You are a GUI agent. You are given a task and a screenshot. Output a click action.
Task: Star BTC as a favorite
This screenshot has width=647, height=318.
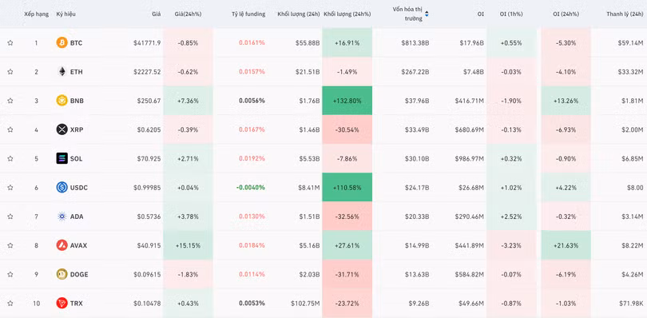[10, 42]
